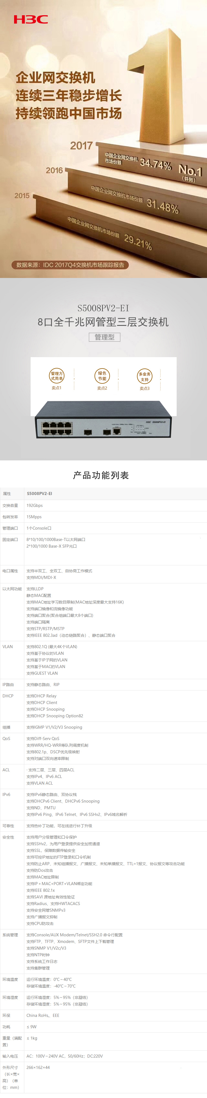Screen dimensions: 207x1098
Task: Click the 以太网功能 attribute label
Action: (x=12, y=589)
